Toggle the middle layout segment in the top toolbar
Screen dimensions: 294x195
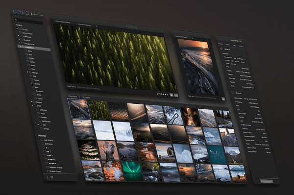tap(18, 12)
